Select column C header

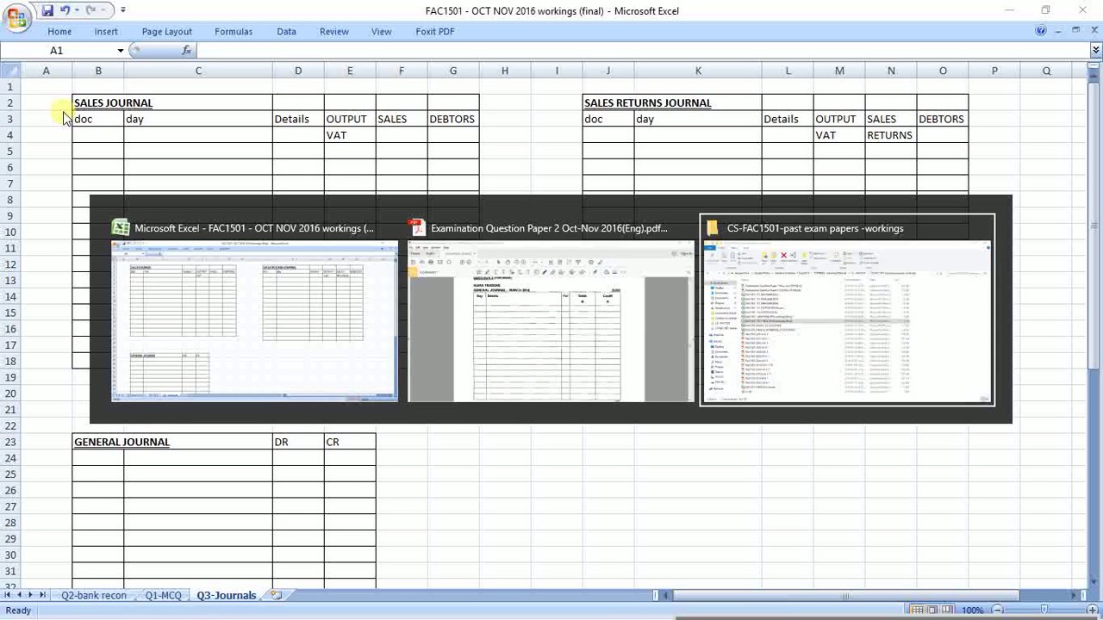click(x=198, y=71)
